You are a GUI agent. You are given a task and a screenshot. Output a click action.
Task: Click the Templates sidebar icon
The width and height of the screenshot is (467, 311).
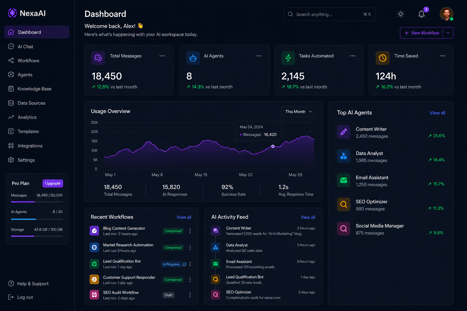[11, 131]
